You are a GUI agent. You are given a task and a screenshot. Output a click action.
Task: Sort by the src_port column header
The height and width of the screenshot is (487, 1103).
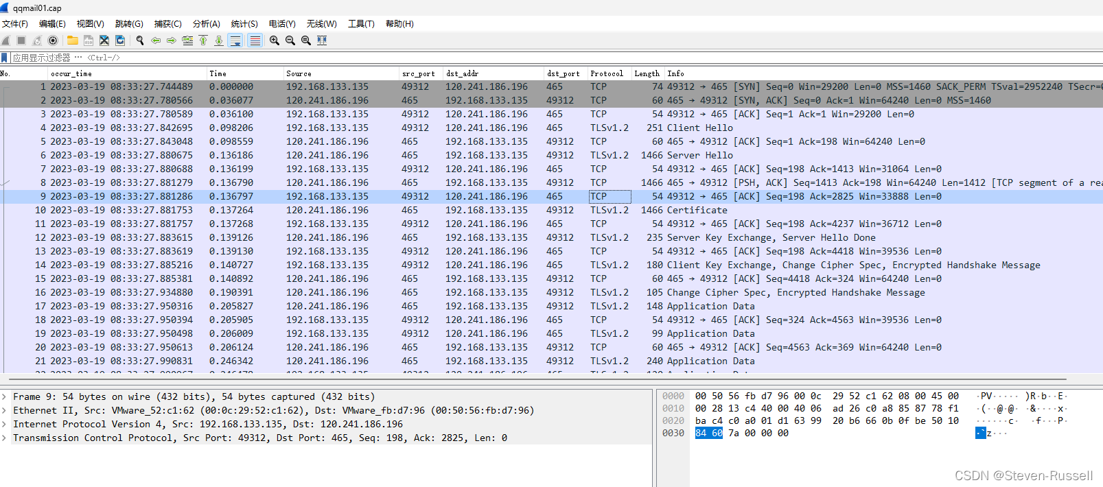pos(421,73)
